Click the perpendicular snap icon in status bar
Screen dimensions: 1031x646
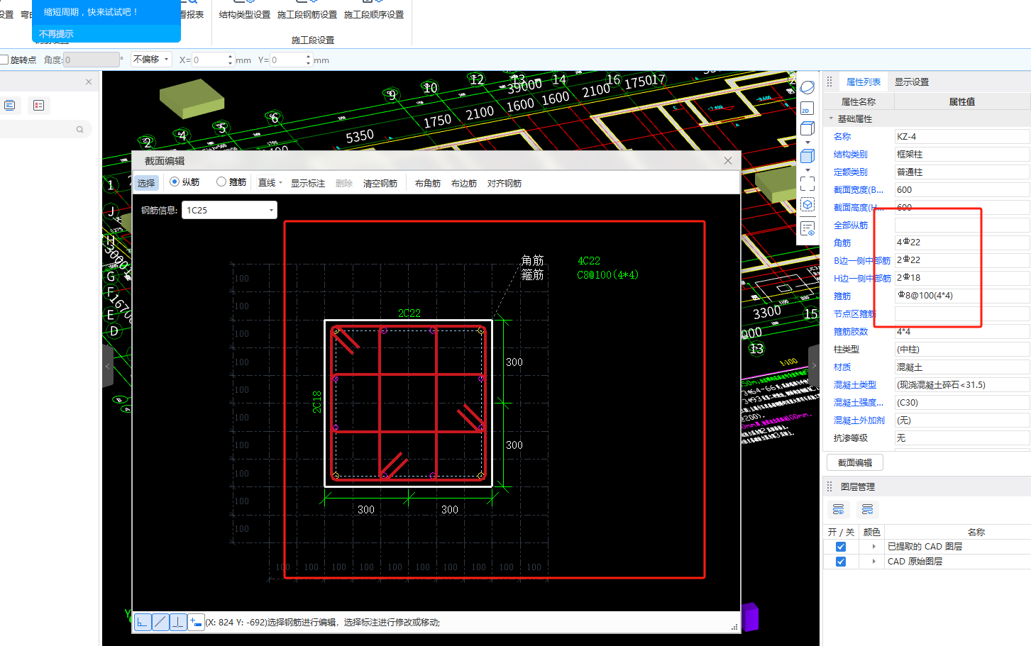click(x=178, y=622)
